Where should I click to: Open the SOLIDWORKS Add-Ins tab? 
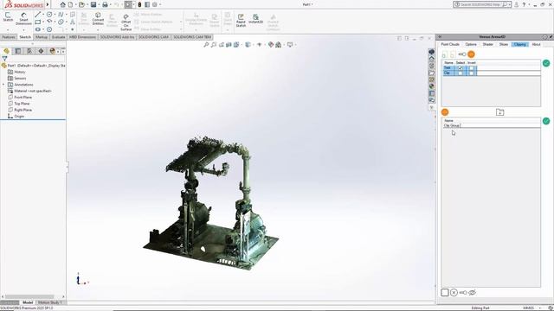(118, 37)
